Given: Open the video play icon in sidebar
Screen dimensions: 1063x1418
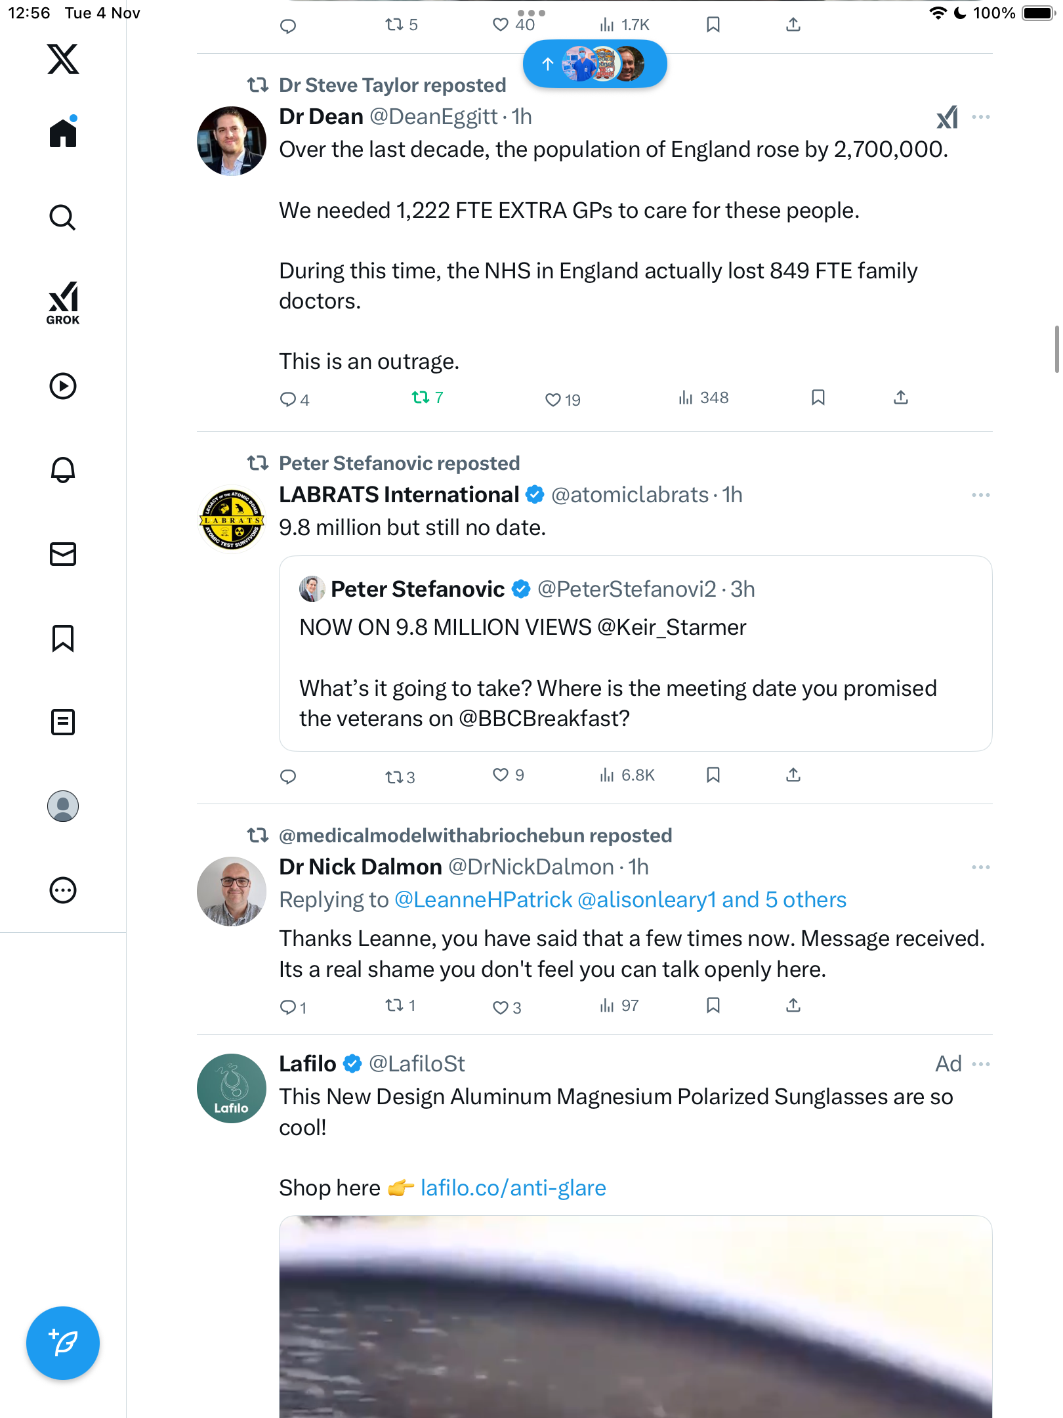Looking at the screenshot, I should [x=63, y=386].
